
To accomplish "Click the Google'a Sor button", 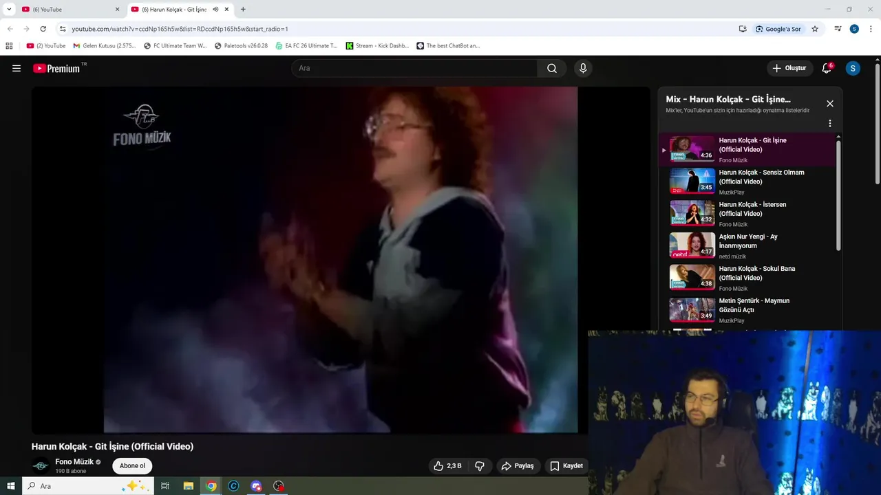I will 778,29.
